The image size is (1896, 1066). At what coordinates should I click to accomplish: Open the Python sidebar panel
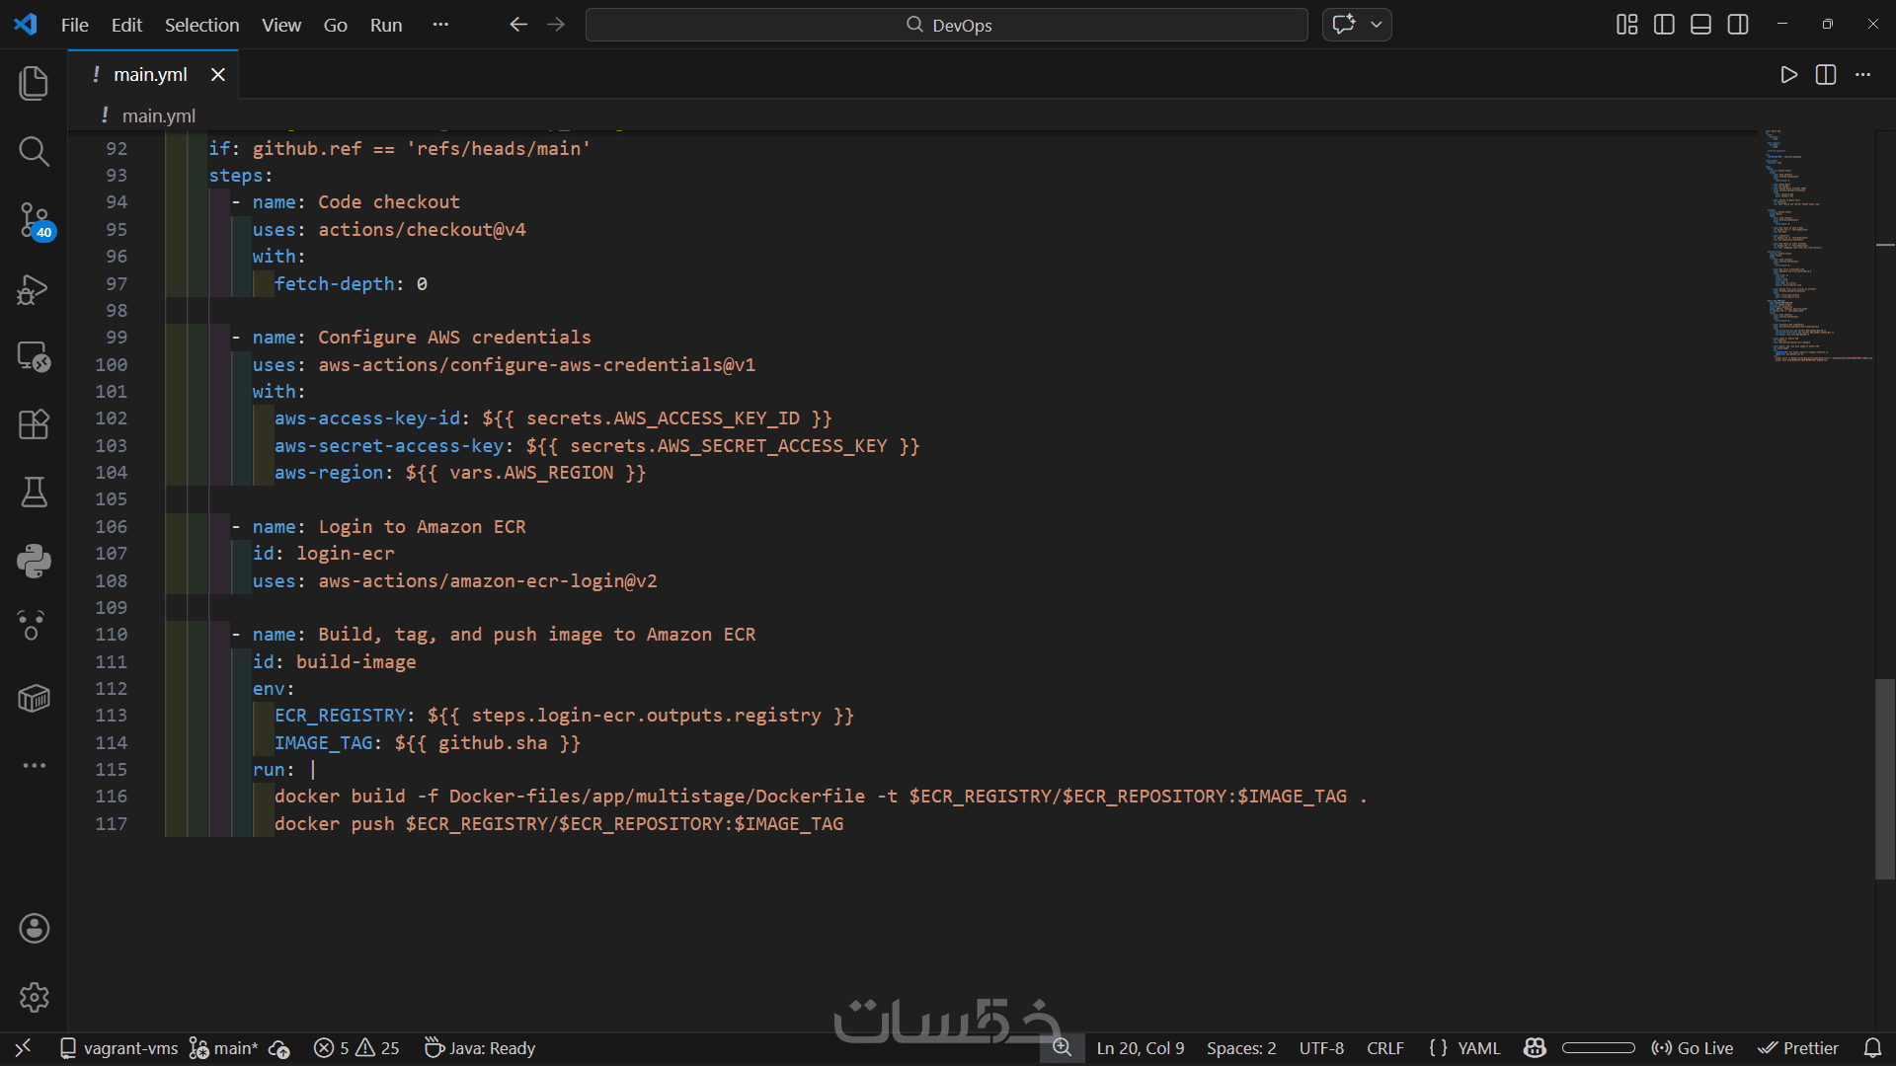[x=34, y=561]
